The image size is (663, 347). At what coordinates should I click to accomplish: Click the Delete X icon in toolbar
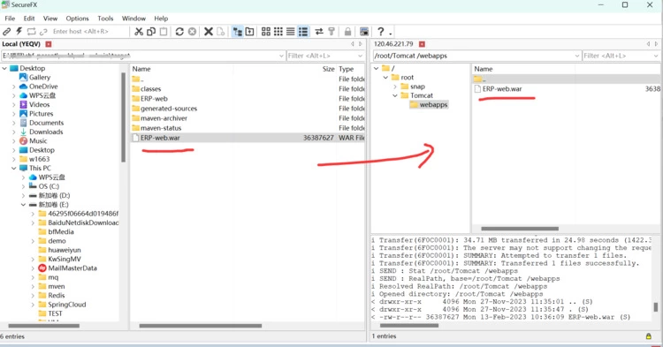208,32
